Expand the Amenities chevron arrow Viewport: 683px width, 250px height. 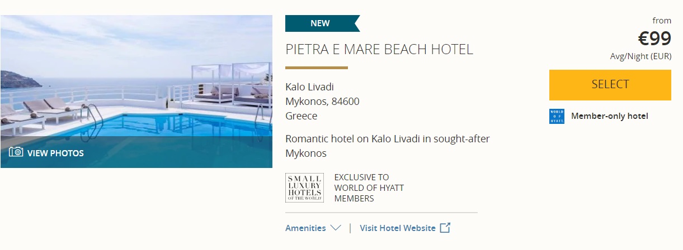(x=336, y=228)
